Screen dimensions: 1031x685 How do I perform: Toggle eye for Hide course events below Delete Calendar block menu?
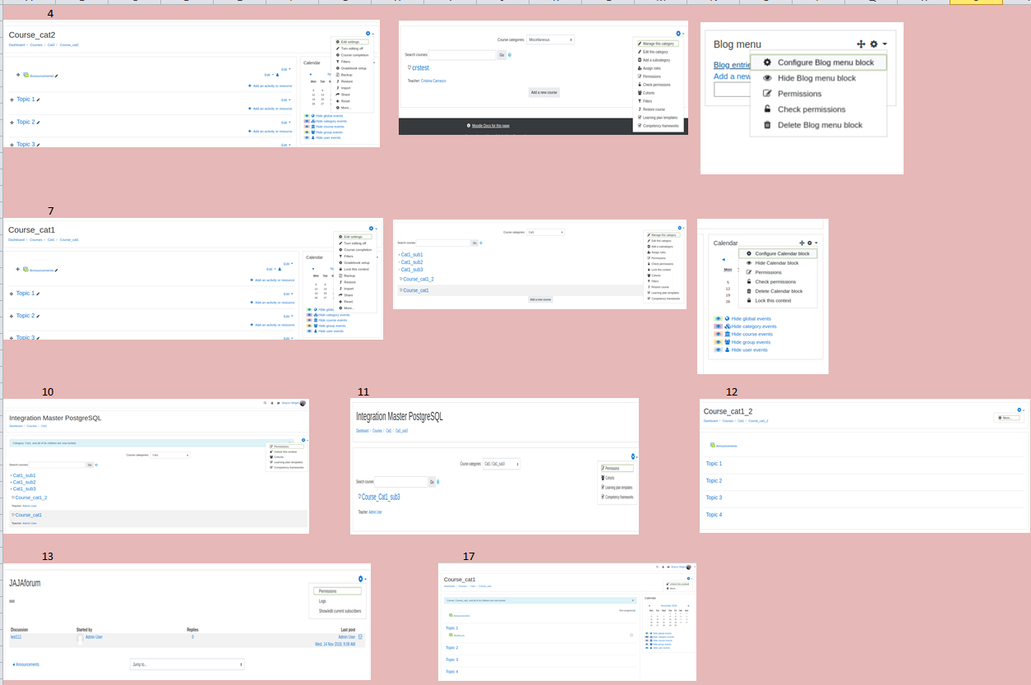point(719,334)
